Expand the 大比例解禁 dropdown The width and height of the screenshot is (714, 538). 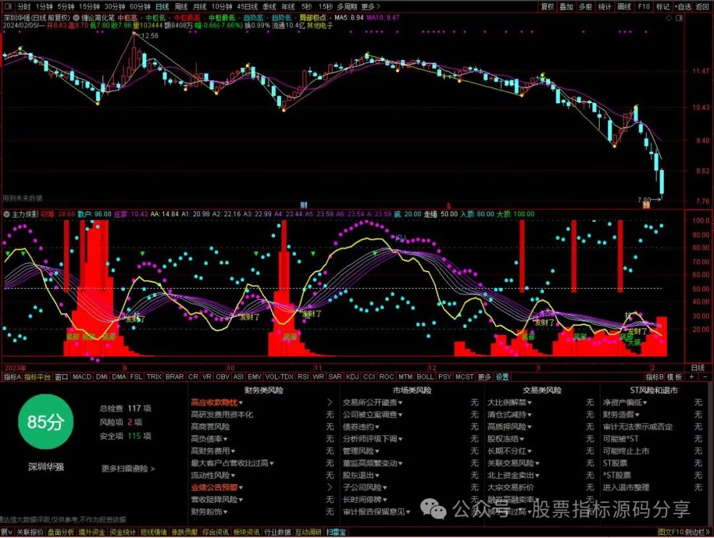point(530,403)
